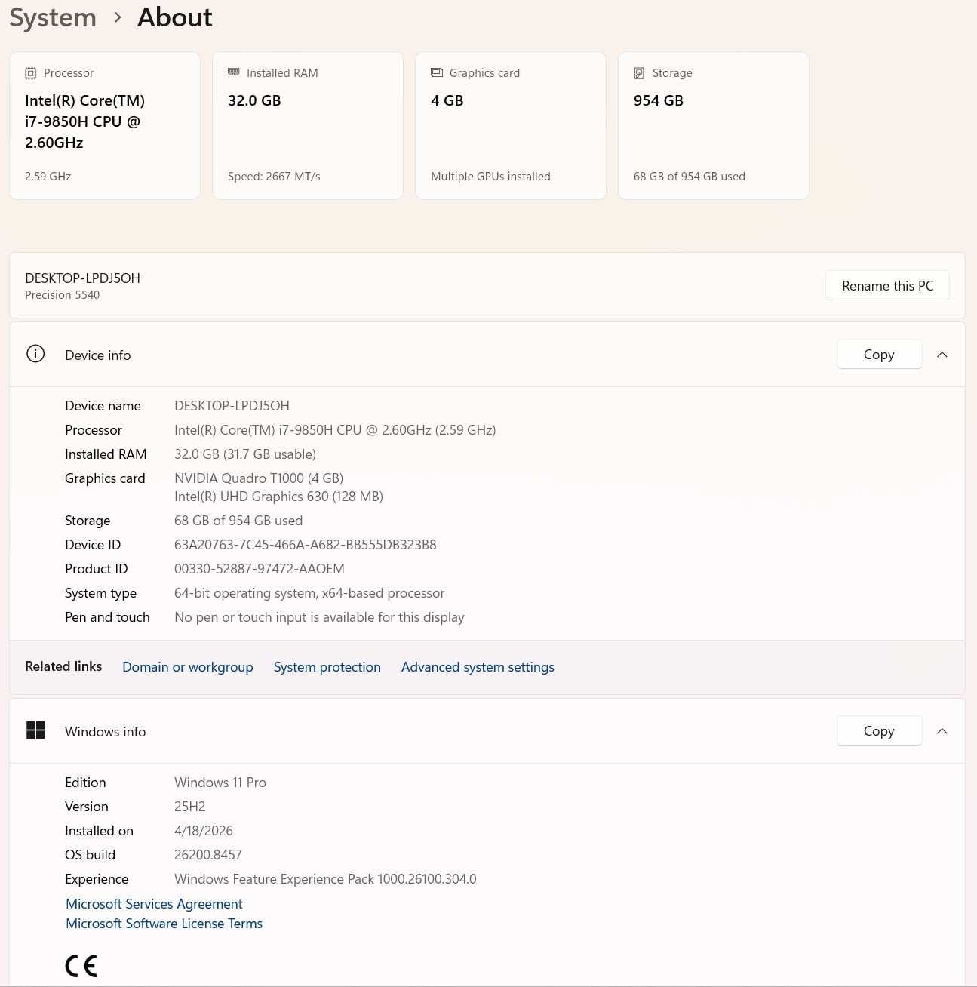Click the Storage drive icon
The width and height of the screenshot is (977, 987).
pyautogui.click(x=639, y=73)
